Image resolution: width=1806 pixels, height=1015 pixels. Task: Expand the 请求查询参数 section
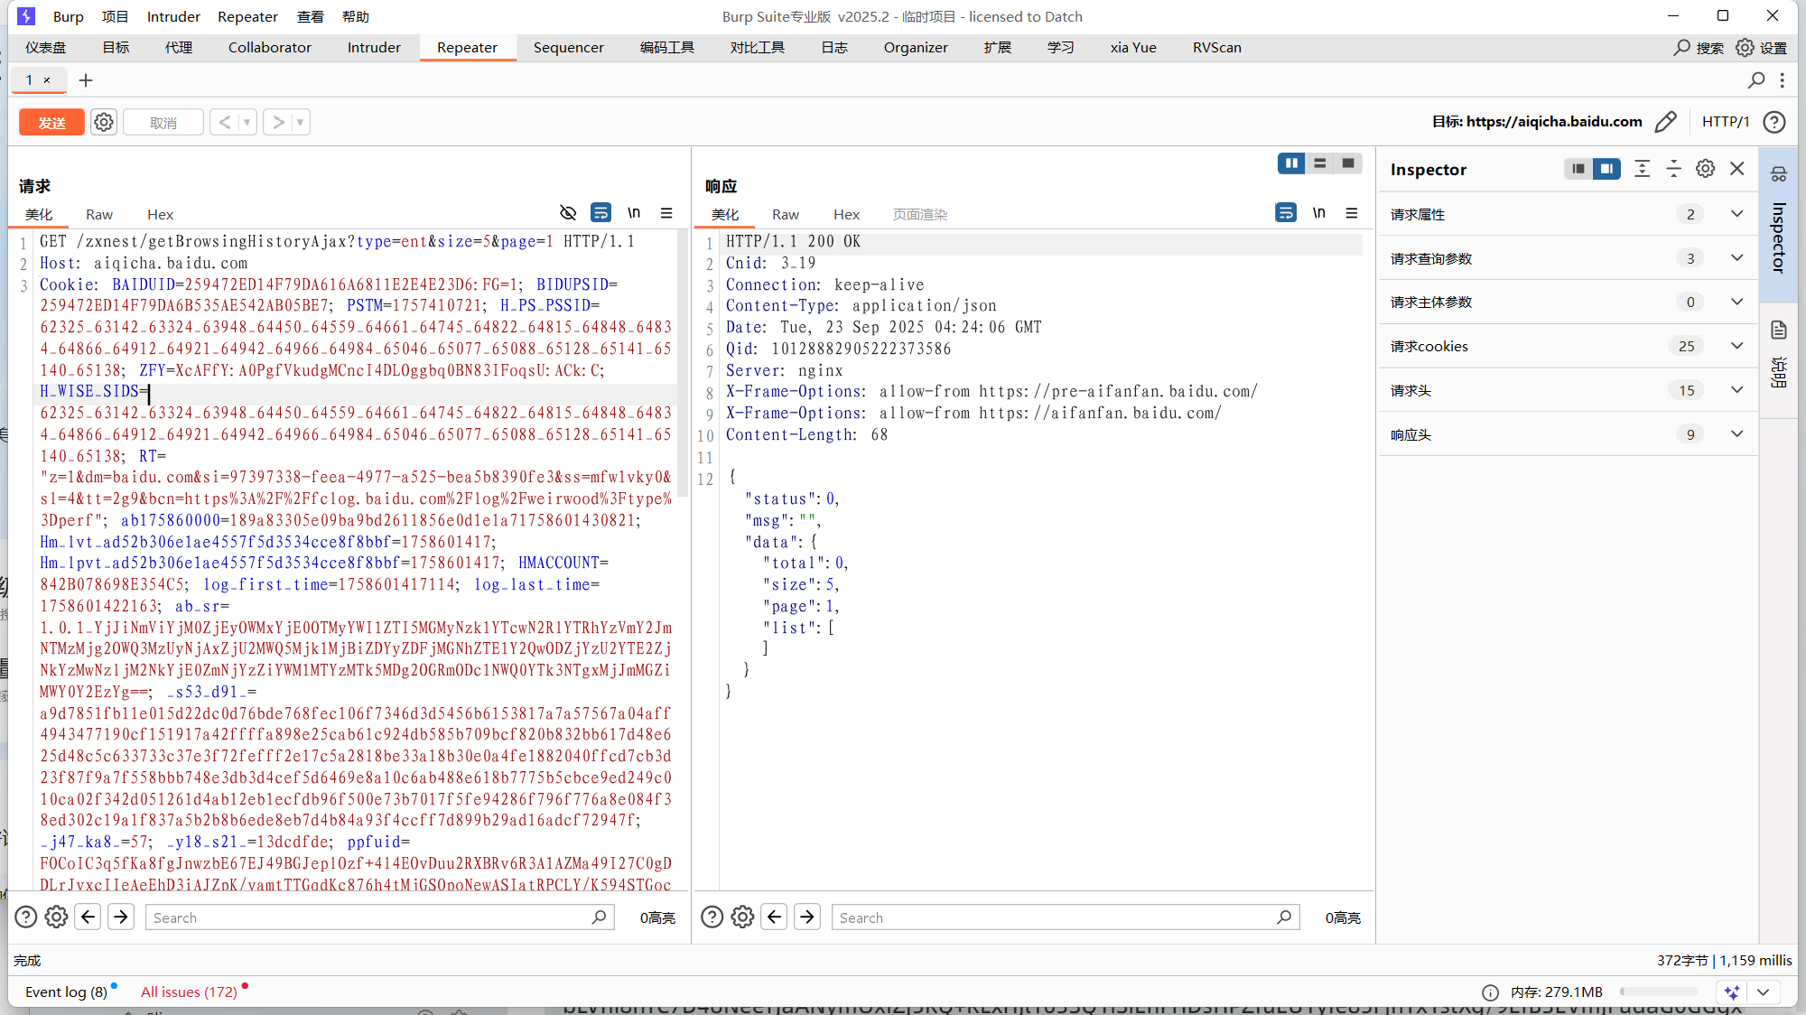1736,258
